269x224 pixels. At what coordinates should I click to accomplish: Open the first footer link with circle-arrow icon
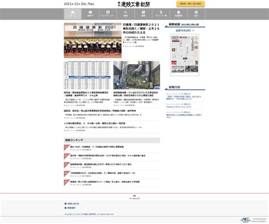[72, 204]
